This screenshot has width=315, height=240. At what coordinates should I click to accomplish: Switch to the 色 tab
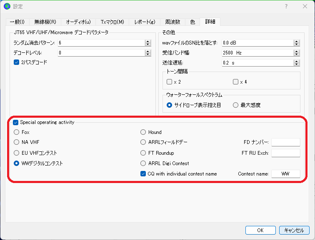(x=192, y=22)
